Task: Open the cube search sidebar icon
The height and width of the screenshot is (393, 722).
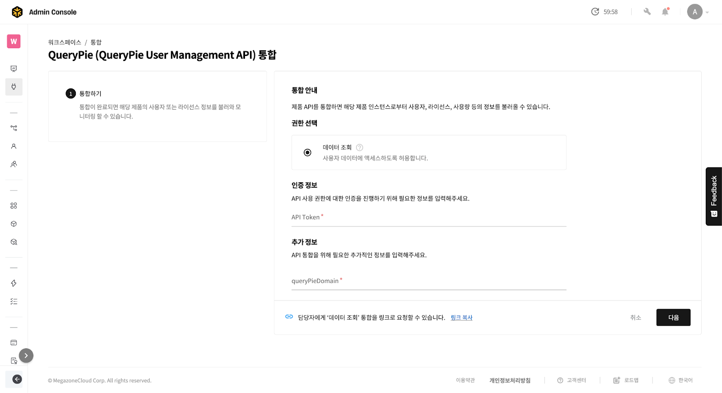Action: [14, 242]
